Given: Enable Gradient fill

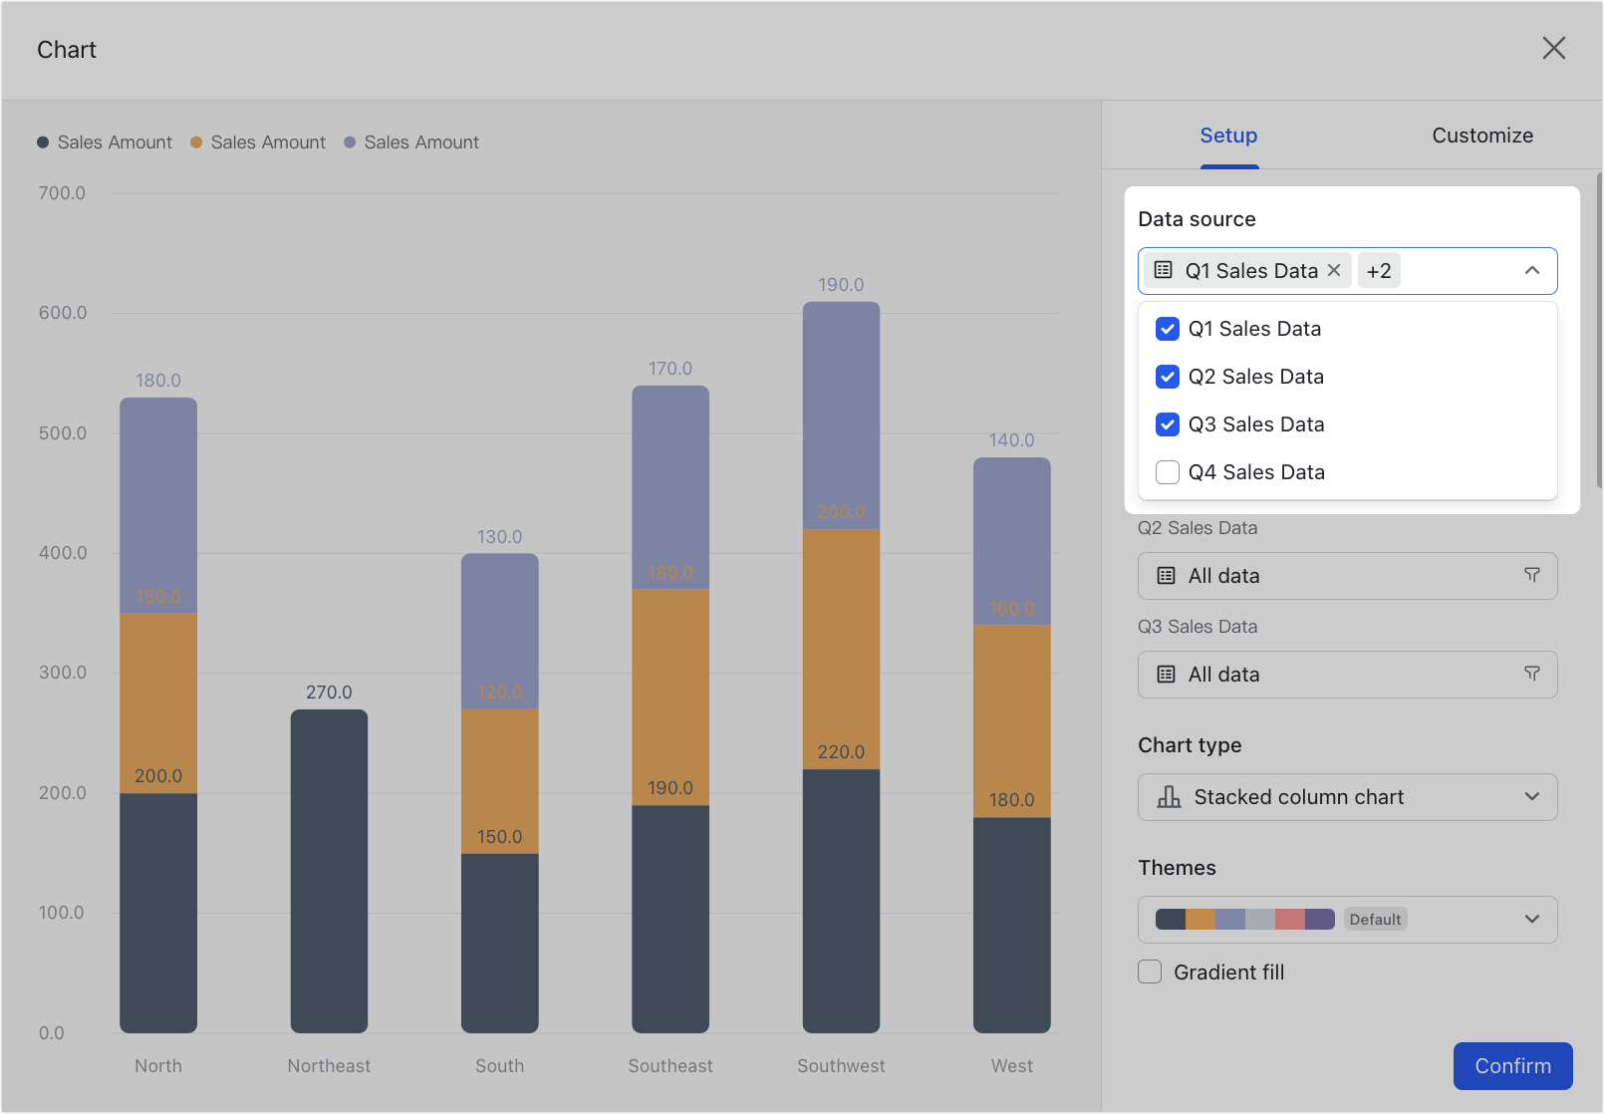Looking at the screenshot, I should [x=1149, y=972].
